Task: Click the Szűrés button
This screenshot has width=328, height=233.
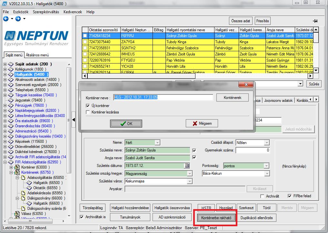Action: point(314,84)
